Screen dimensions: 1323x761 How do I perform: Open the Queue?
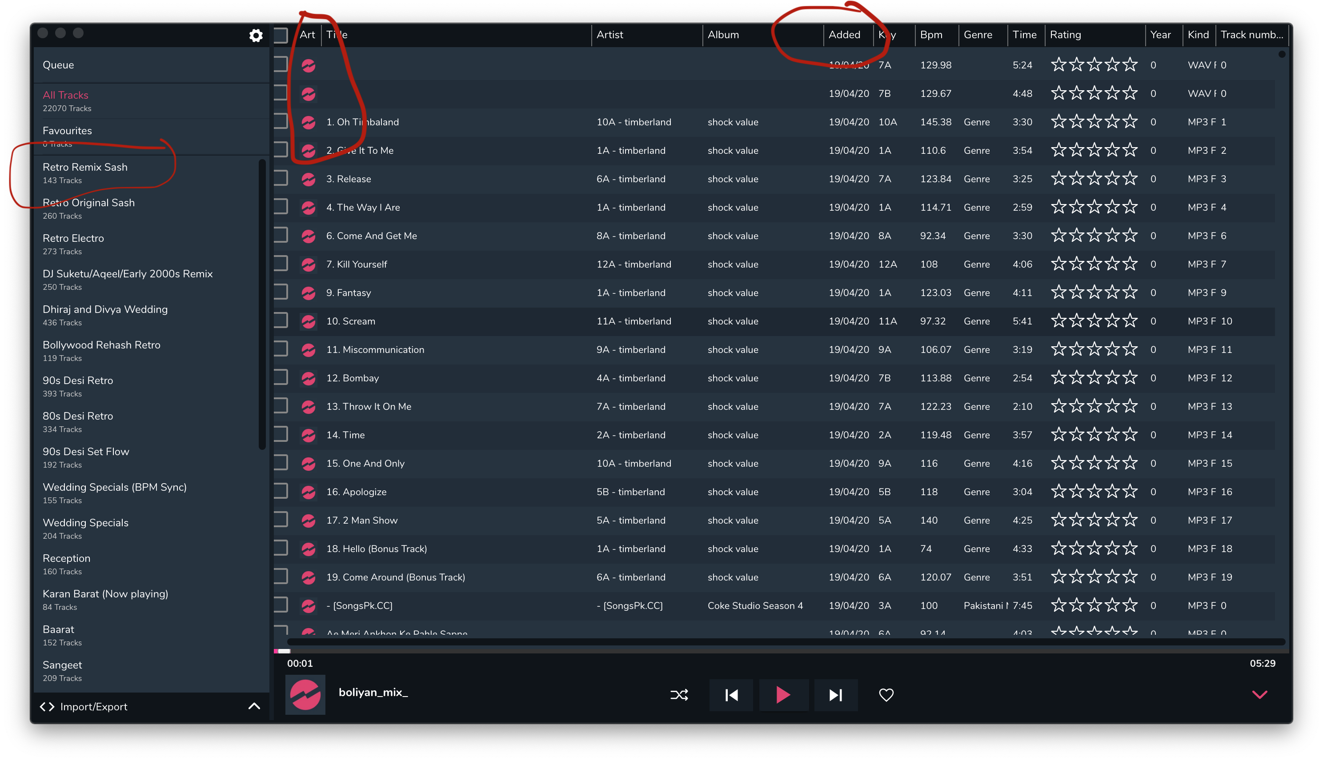58,65
